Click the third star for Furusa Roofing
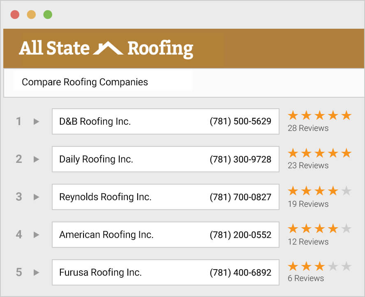The height and width of the screenshot is (297, 365). (x=319, y=266)
